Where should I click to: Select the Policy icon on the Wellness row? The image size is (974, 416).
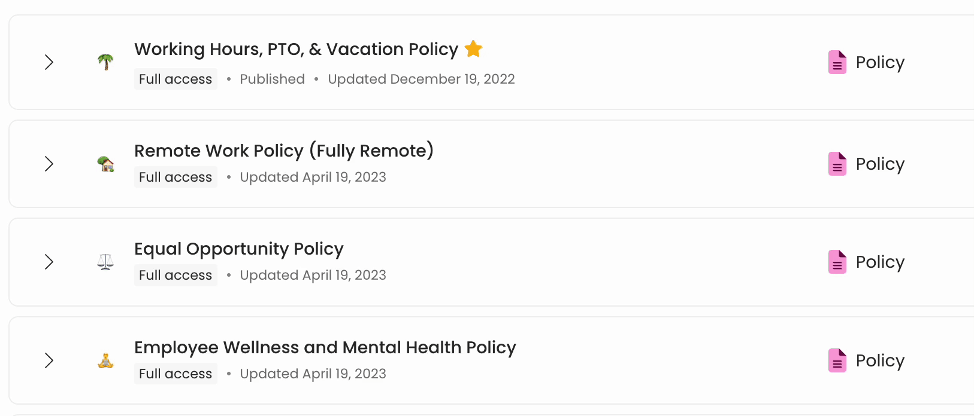click(837, 360)
